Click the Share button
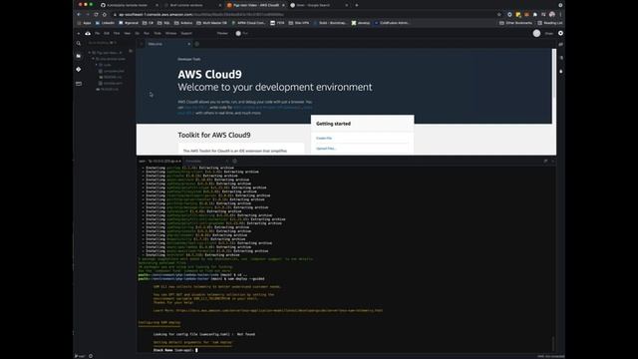This screenshot has height=359, width=638. pyautogui.click(x=549, y=33)
